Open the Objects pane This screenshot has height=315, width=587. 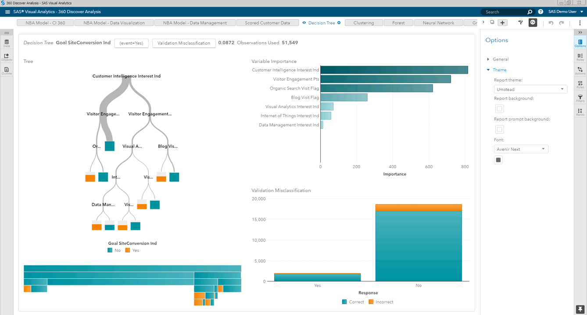coord(7,57)
